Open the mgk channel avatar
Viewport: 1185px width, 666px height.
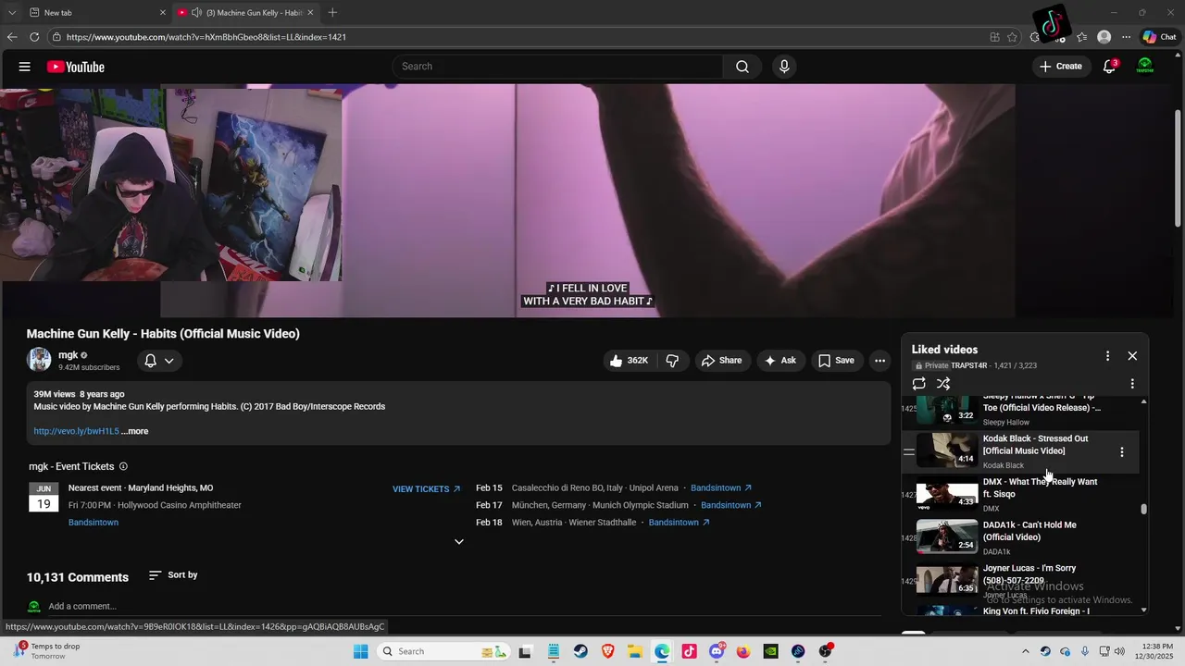click(39, 360)
